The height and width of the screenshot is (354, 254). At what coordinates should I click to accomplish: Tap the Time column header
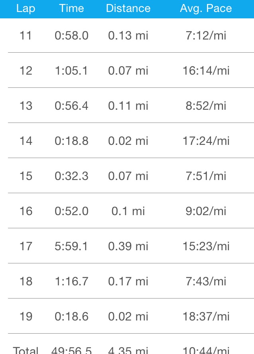click(71, 8)
